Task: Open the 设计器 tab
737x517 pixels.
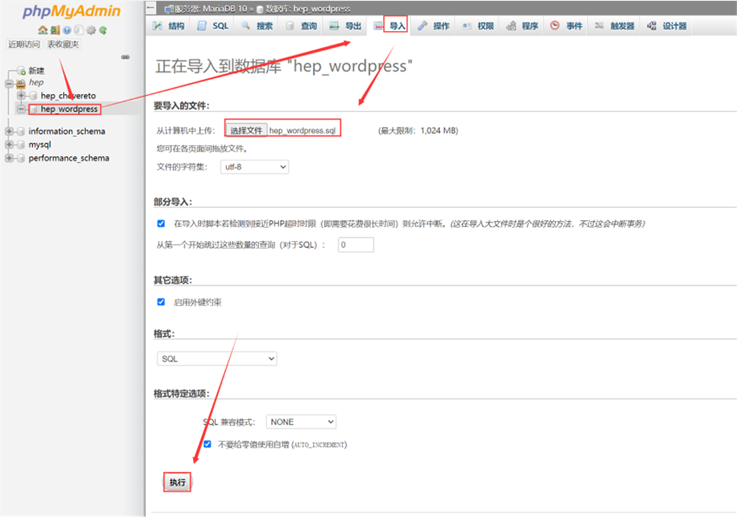Action: click(x=667, y=26)
